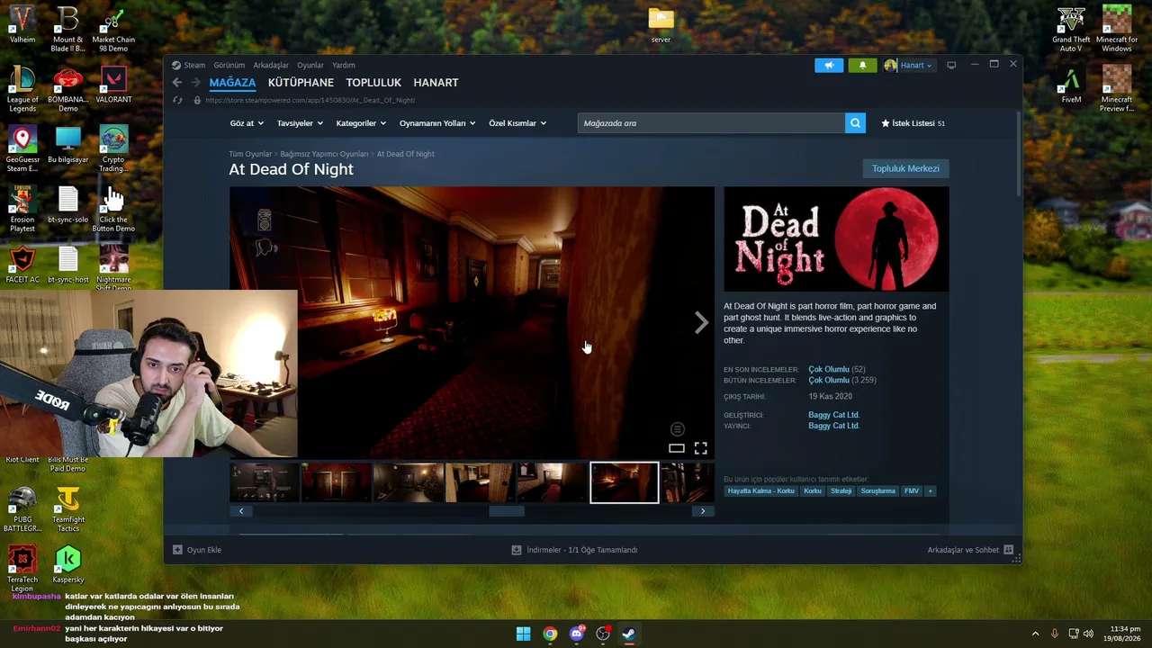1152x648 pixels.
Task: Open Teamfight Tactics desktop shortcut
Action: [67, 509]
